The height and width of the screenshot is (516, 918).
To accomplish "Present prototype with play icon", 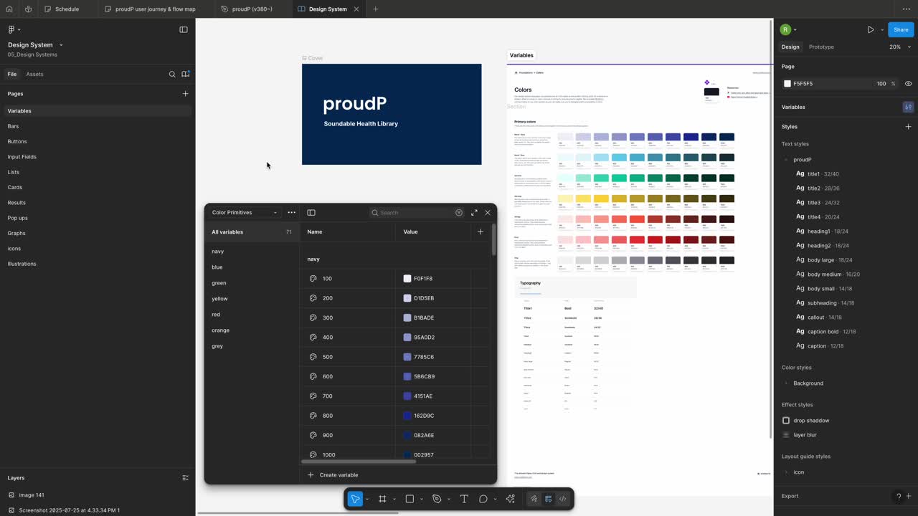I will [870, 29].
